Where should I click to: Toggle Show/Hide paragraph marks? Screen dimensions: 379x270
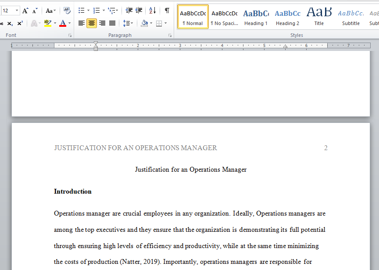pyautogui.click(x=167, y=11)
